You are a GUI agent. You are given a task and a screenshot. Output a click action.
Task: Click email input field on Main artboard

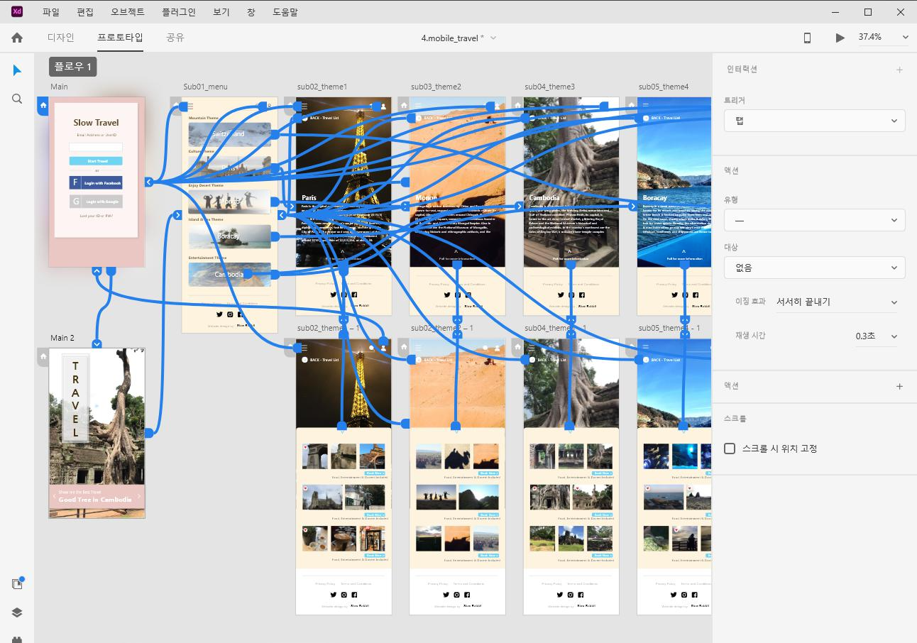[x=96, y=147]
